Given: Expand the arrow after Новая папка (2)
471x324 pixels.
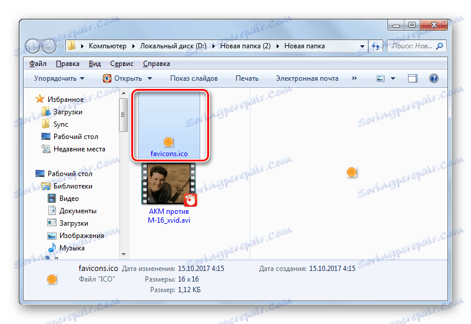Looking at the screenshot, I should (x=277, y=47).
